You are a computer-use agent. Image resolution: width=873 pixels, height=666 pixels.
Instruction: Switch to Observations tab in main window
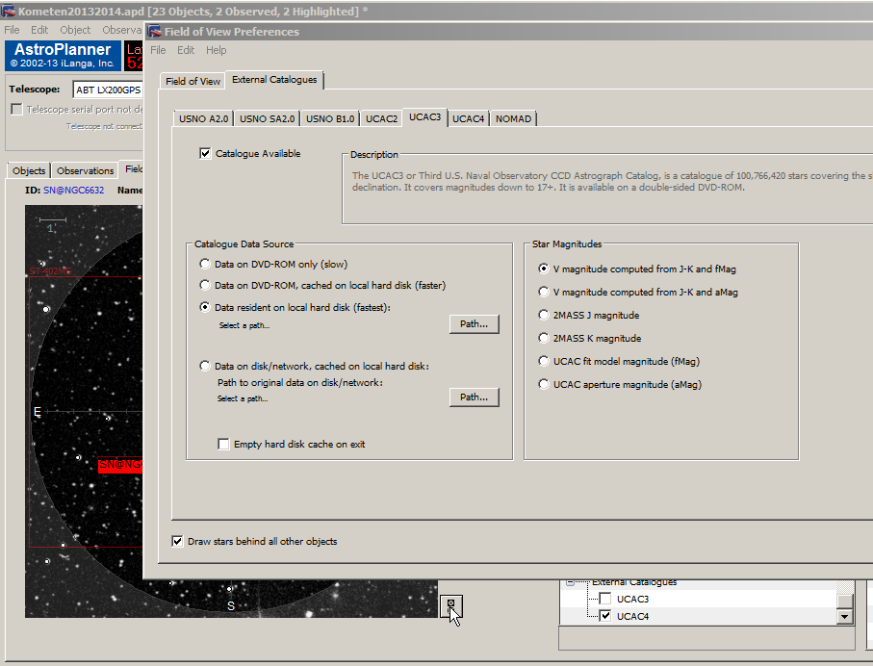coord(86,171)
